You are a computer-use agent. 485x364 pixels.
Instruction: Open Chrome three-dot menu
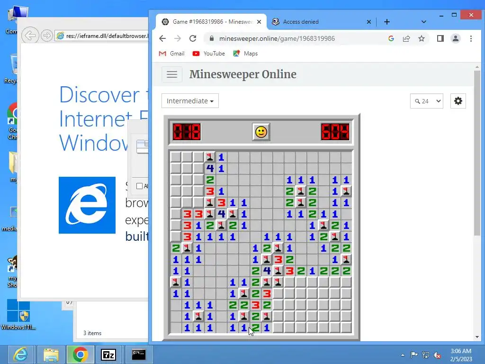tap(471, 38)
